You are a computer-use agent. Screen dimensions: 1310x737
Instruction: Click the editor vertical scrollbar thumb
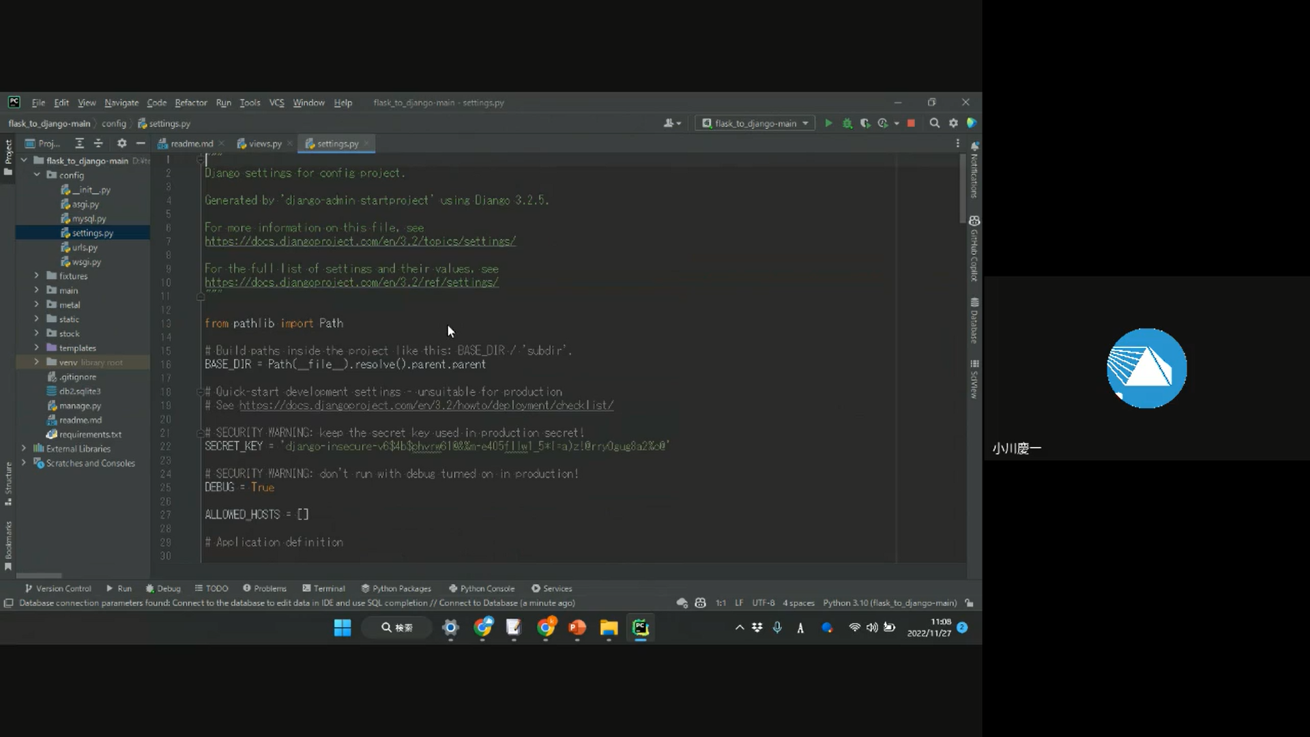(962, 188)
